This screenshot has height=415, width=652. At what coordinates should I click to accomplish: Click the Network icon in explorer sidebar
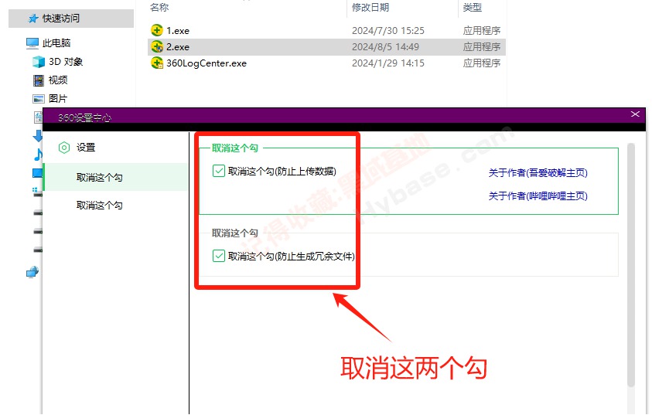click(x=32, y=272)
